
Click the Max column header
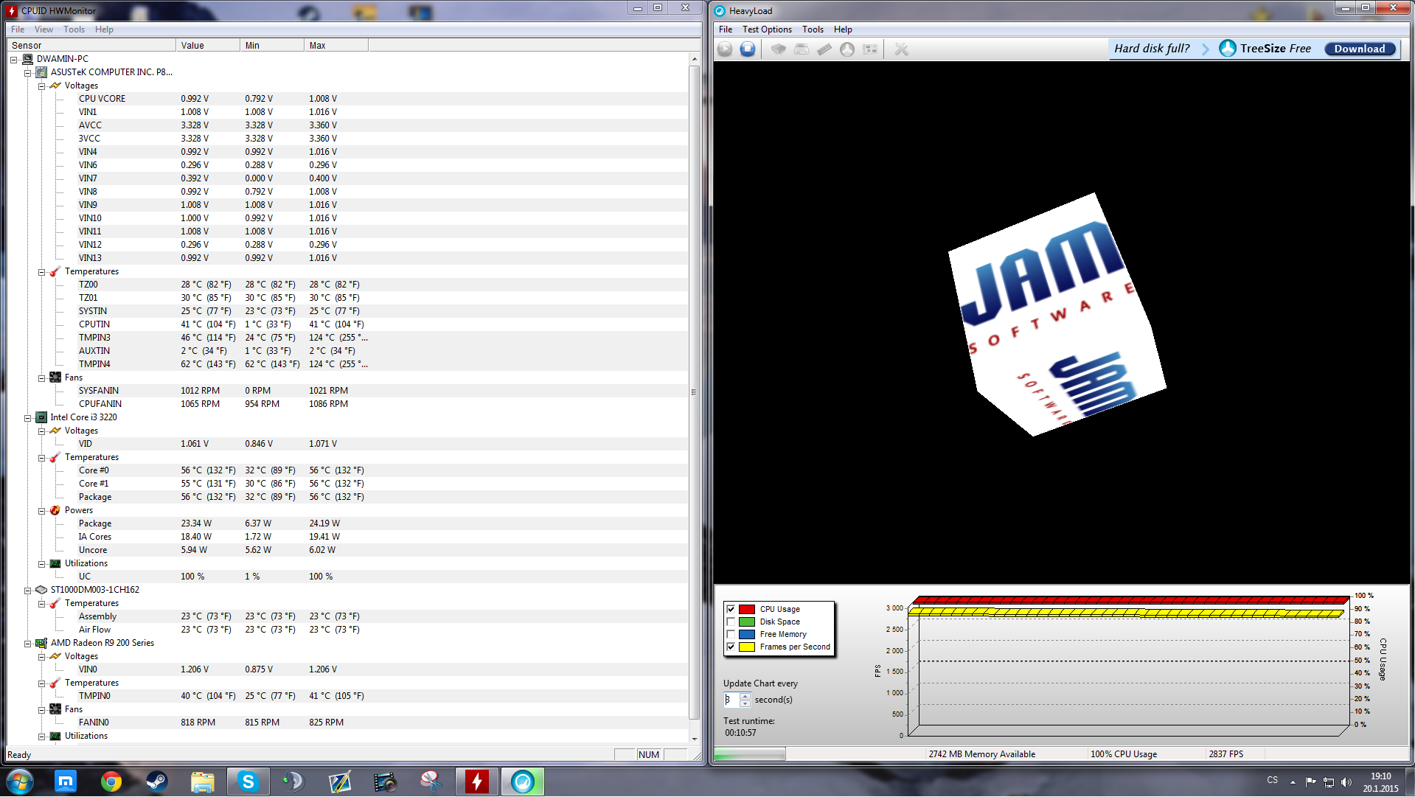click(x=336, y=45)
